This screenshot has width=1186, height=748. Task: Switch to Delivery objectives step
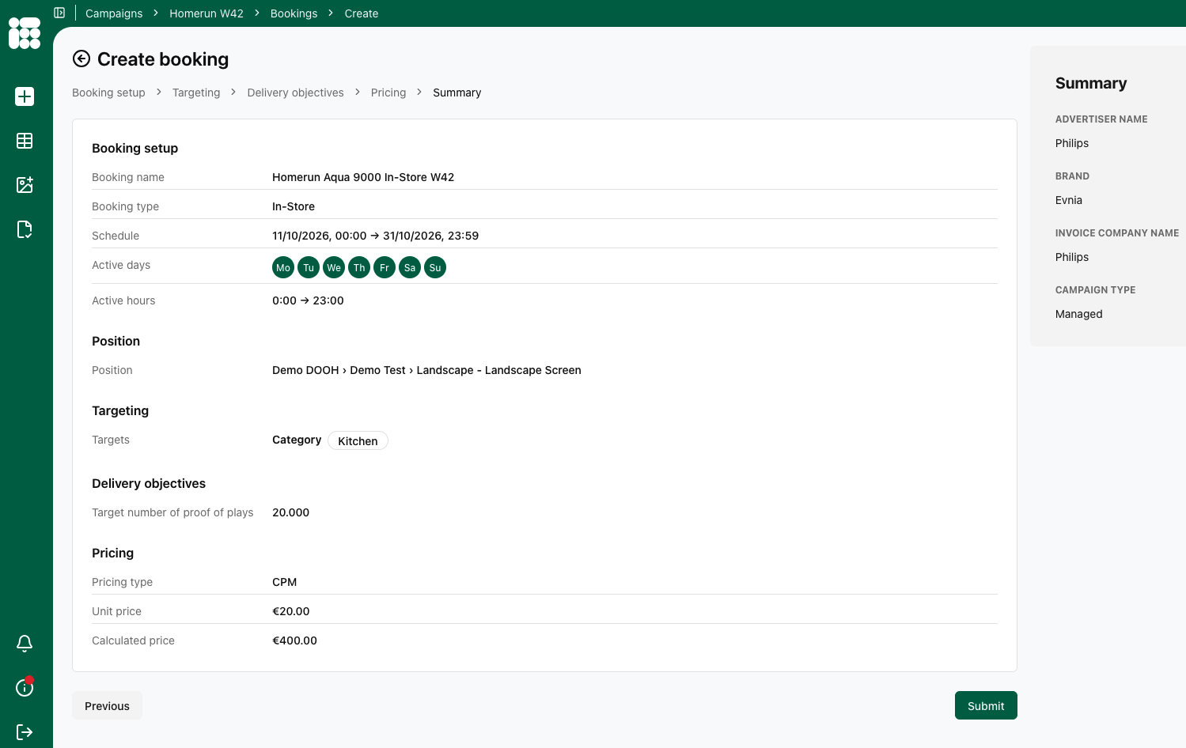[296, 93]
